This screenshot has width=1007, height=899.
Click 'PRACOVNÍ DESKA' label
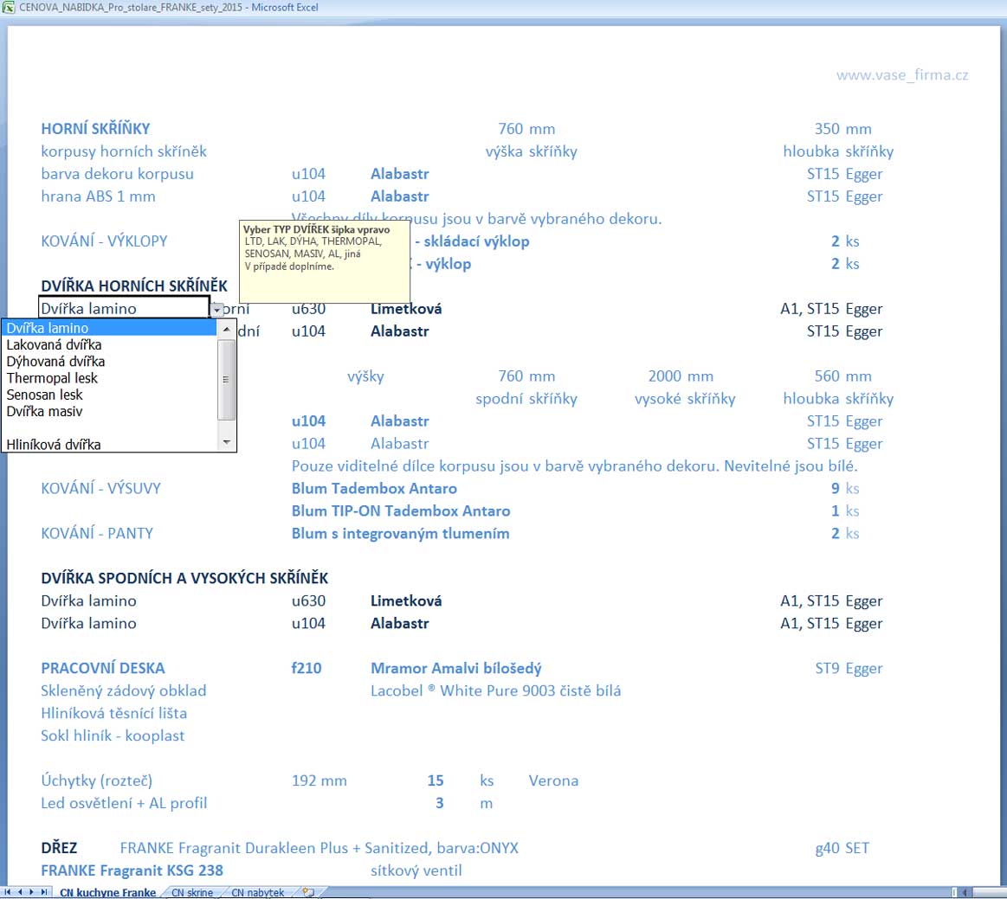103,668
